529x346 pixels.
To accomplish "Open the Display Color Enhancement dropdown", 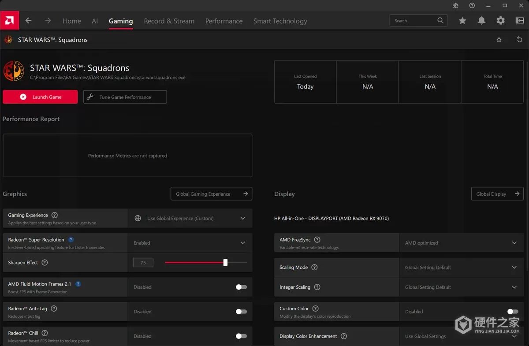I will pyautogui.click(x=462, y=336).
